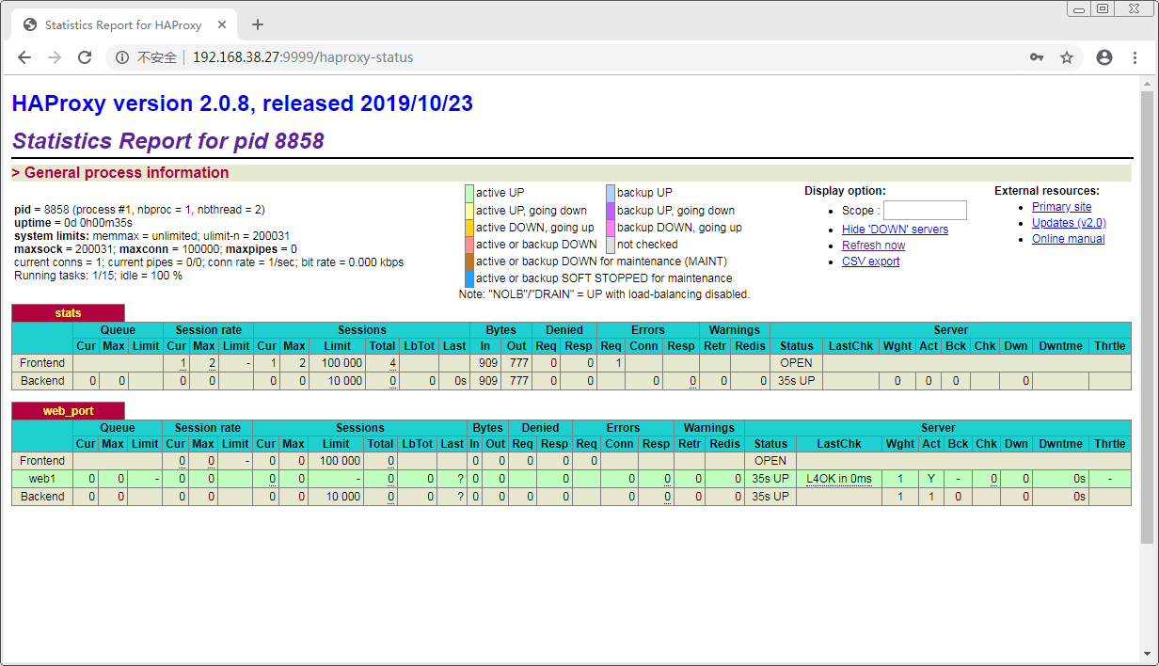Click the stats Backend row label

[42, 381]
